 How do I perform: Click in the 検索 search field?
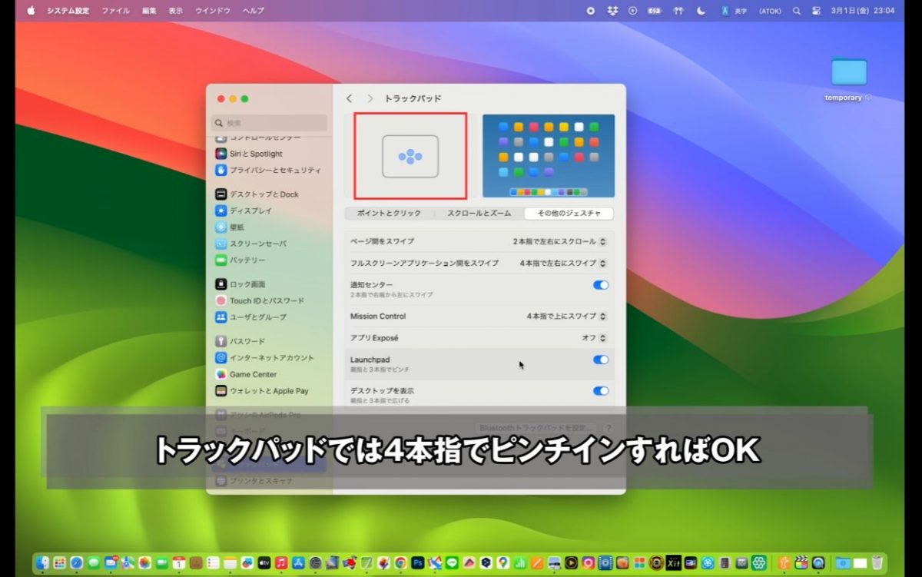tap(270, 123)
